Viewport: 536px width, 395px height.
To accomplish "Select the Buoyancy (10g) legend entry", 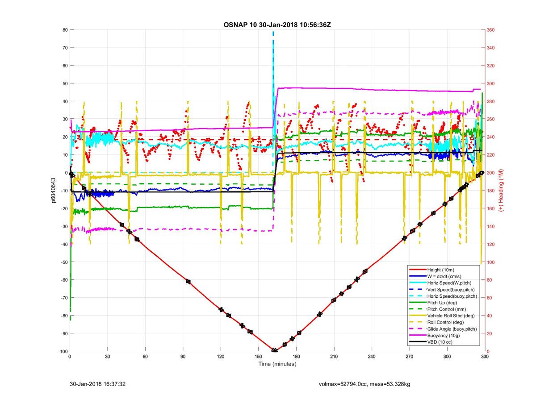I will point(444,336).
